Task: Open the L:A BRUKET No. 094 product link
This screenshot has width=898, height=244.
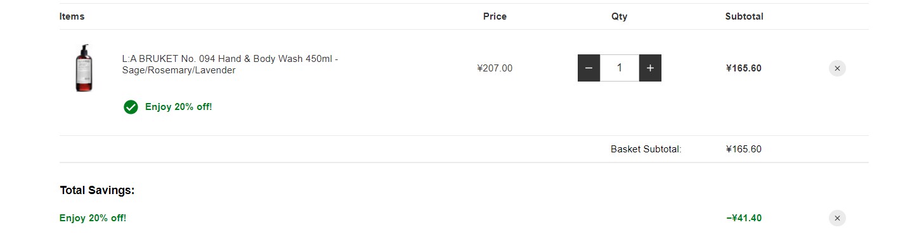Action: pos(230,64)
